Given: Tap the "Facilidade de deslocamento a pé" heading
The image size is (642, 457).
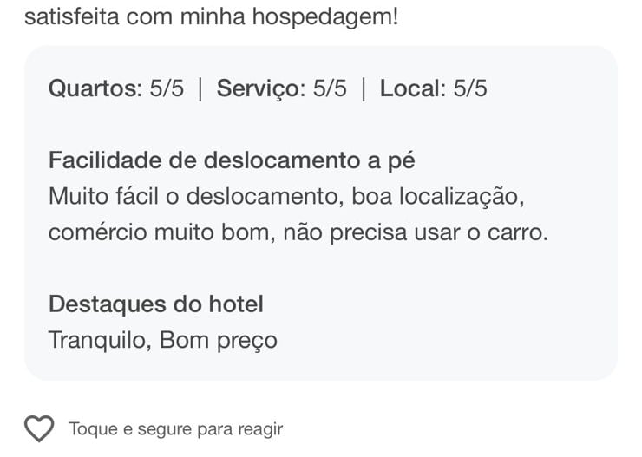Looking at the screenshot, I should click(232, 160).
